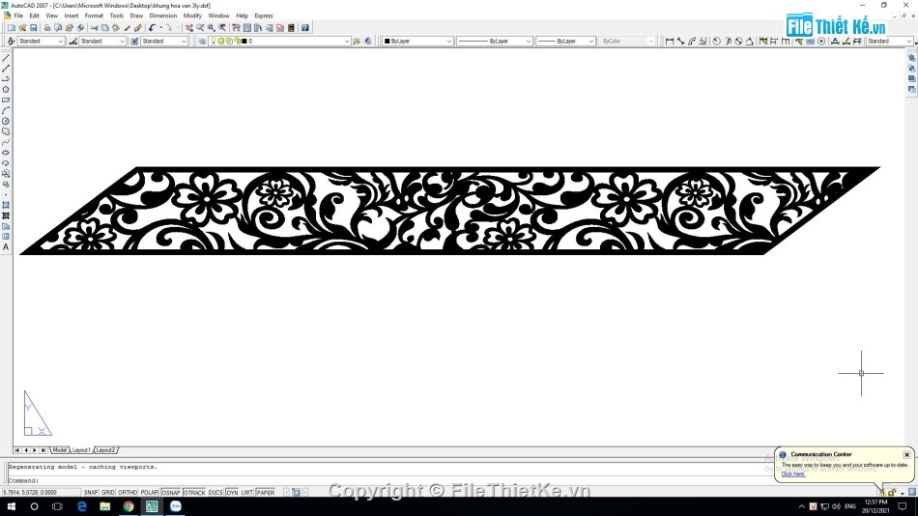Toggle DYN dynamic input in the status bar
This screenshot has width=918, height=516.
pyautogui.click(x=233, y=493)
